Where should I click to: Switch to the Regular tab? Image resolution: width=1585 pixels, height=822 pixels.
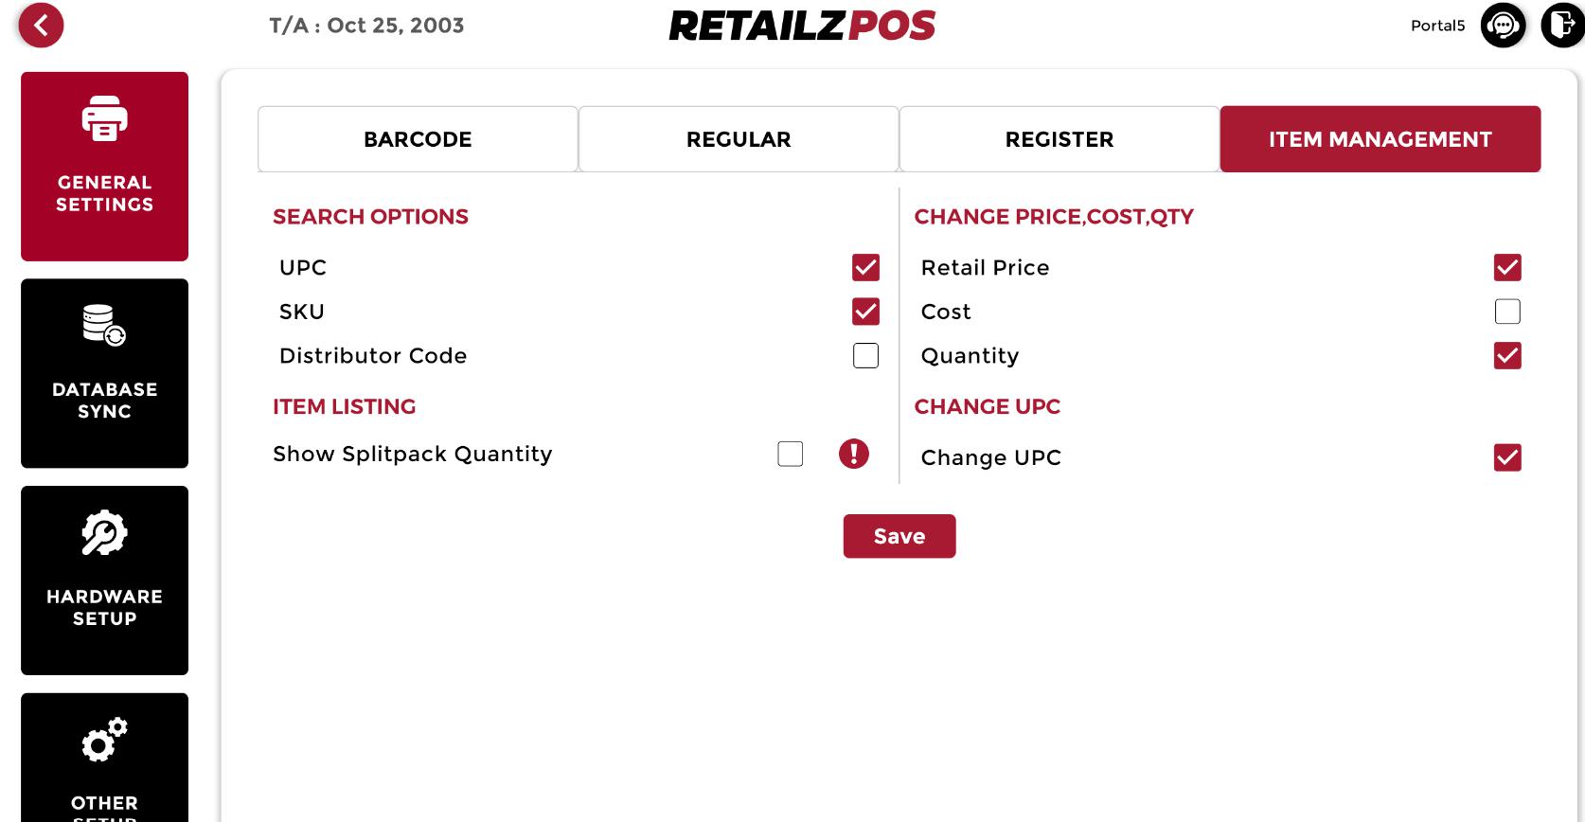coord(739,139)
